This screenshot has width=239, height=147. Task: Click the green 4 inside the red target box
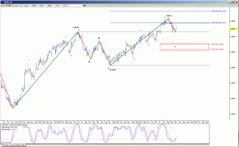(x=175, y=47)
